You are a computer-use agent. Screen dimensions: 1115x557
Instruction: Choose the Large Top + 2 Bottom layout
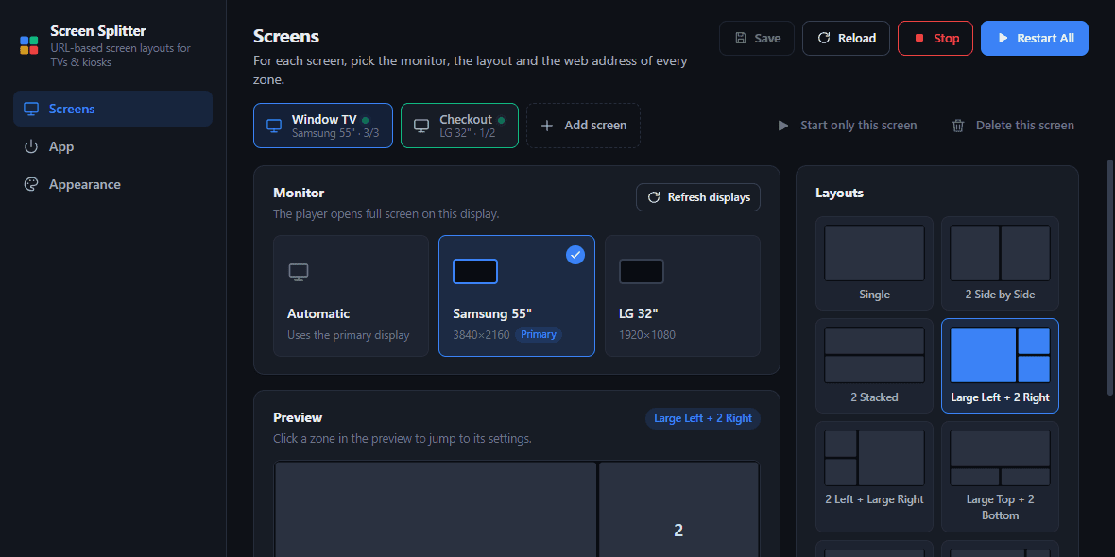click(1000, 477)
